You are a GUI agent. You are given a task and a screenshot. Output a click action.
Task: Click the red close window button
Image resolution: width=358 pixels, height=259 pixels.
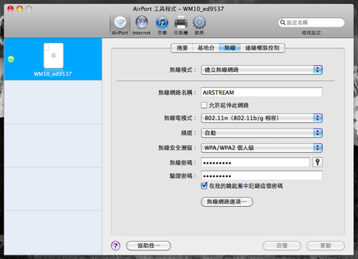[11, 9]
